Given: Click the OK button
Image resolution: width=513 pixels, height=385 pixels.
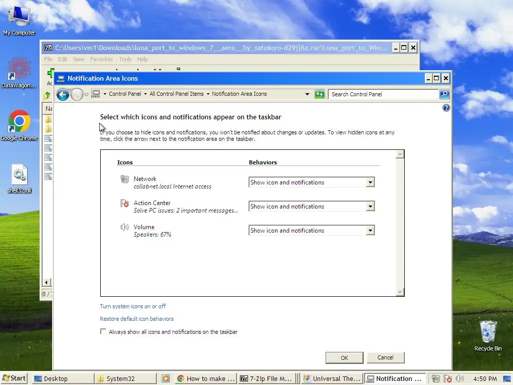Looking at the screenshot, I should coord(344,358).
